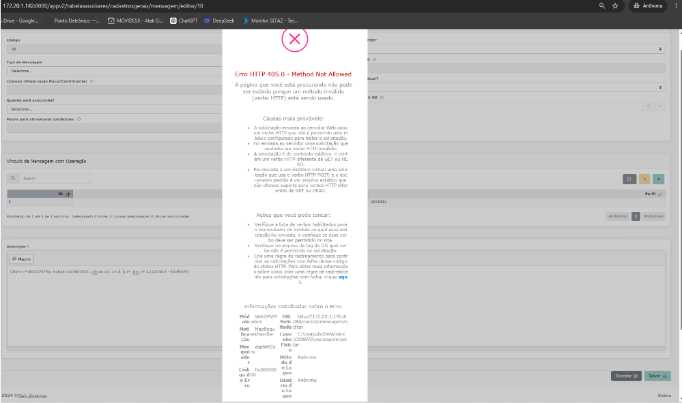Click info icon beside Macro para ativamento condicional

[79, 119]
